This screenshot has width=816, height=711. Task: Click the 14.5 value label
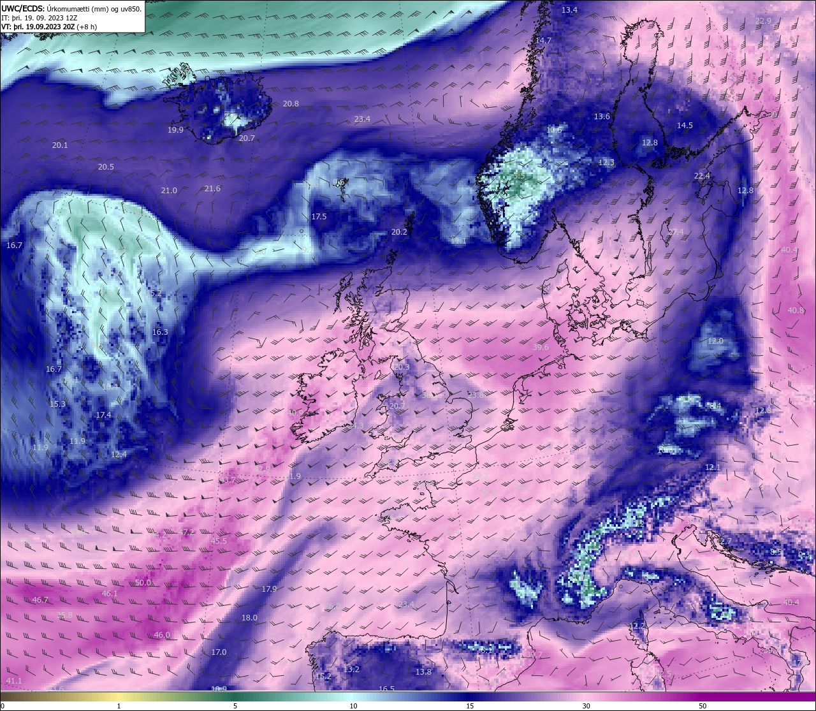pyautogui.click(x=685, y=126)
